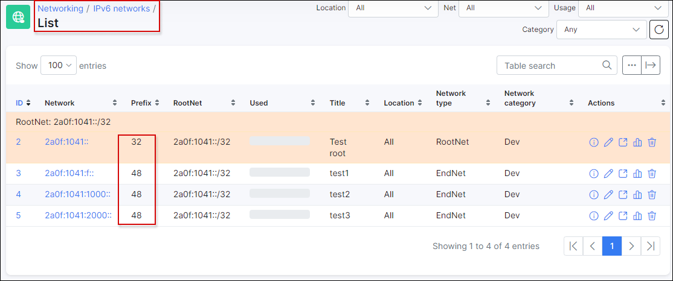Expand the Location filter dropdown
The width and height of the screenshot is (673, 281).
click(393, 8)
